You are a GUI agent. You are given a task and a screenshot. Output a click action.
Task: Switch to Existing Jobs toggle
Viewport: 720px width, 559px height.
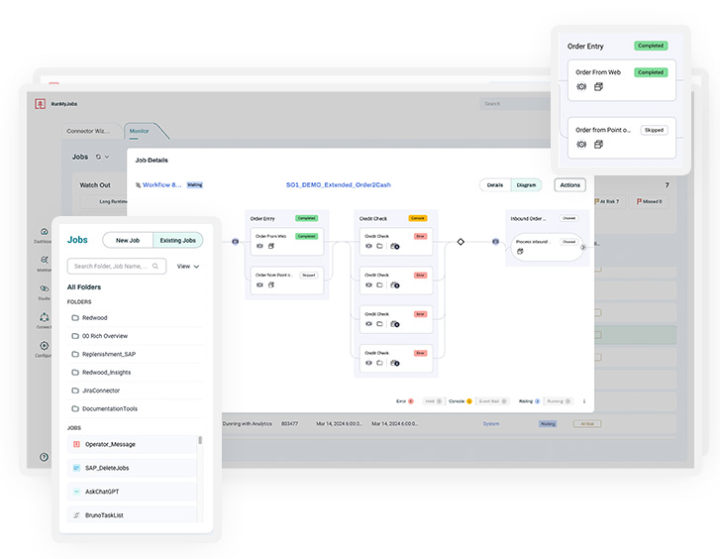pyautogui.click(x=178, y=240)
